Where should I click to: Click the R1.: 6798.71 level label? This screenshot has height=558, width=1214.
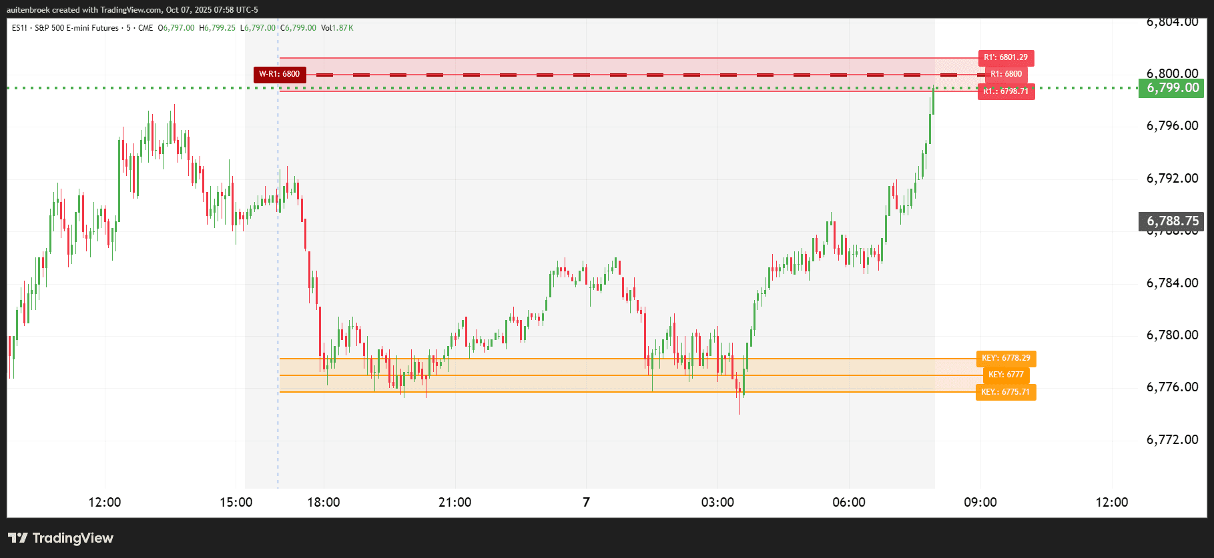[1006, 91]
